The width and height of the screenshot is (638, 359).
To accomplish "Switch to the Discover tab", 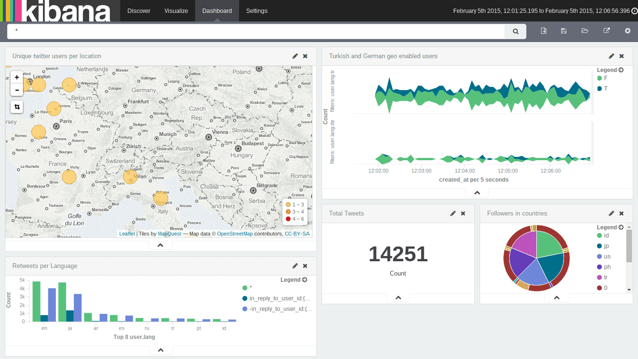I will [x=138, y=10].
